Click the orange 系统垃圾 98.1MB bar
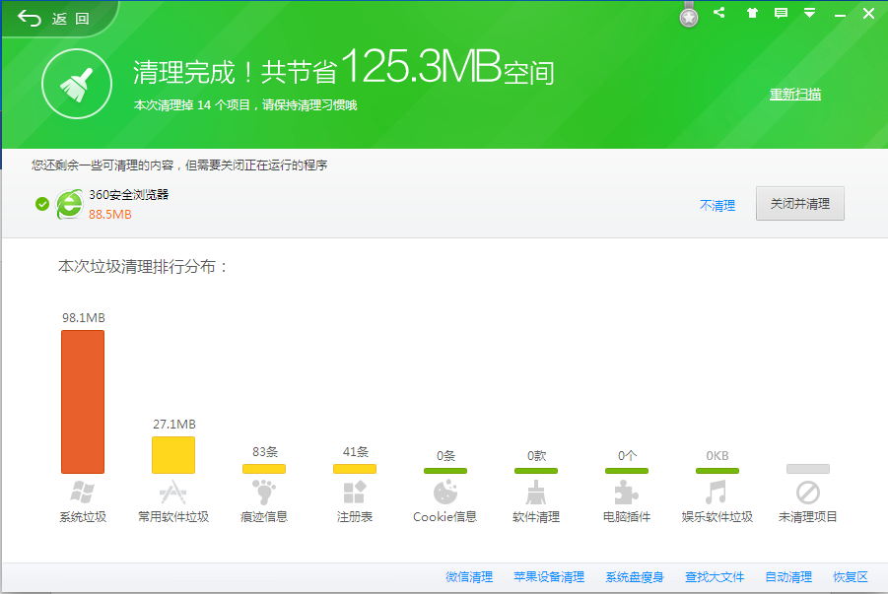Image resolution: width=888 pixels, height=594 pixels. click(x=83, y=402)
